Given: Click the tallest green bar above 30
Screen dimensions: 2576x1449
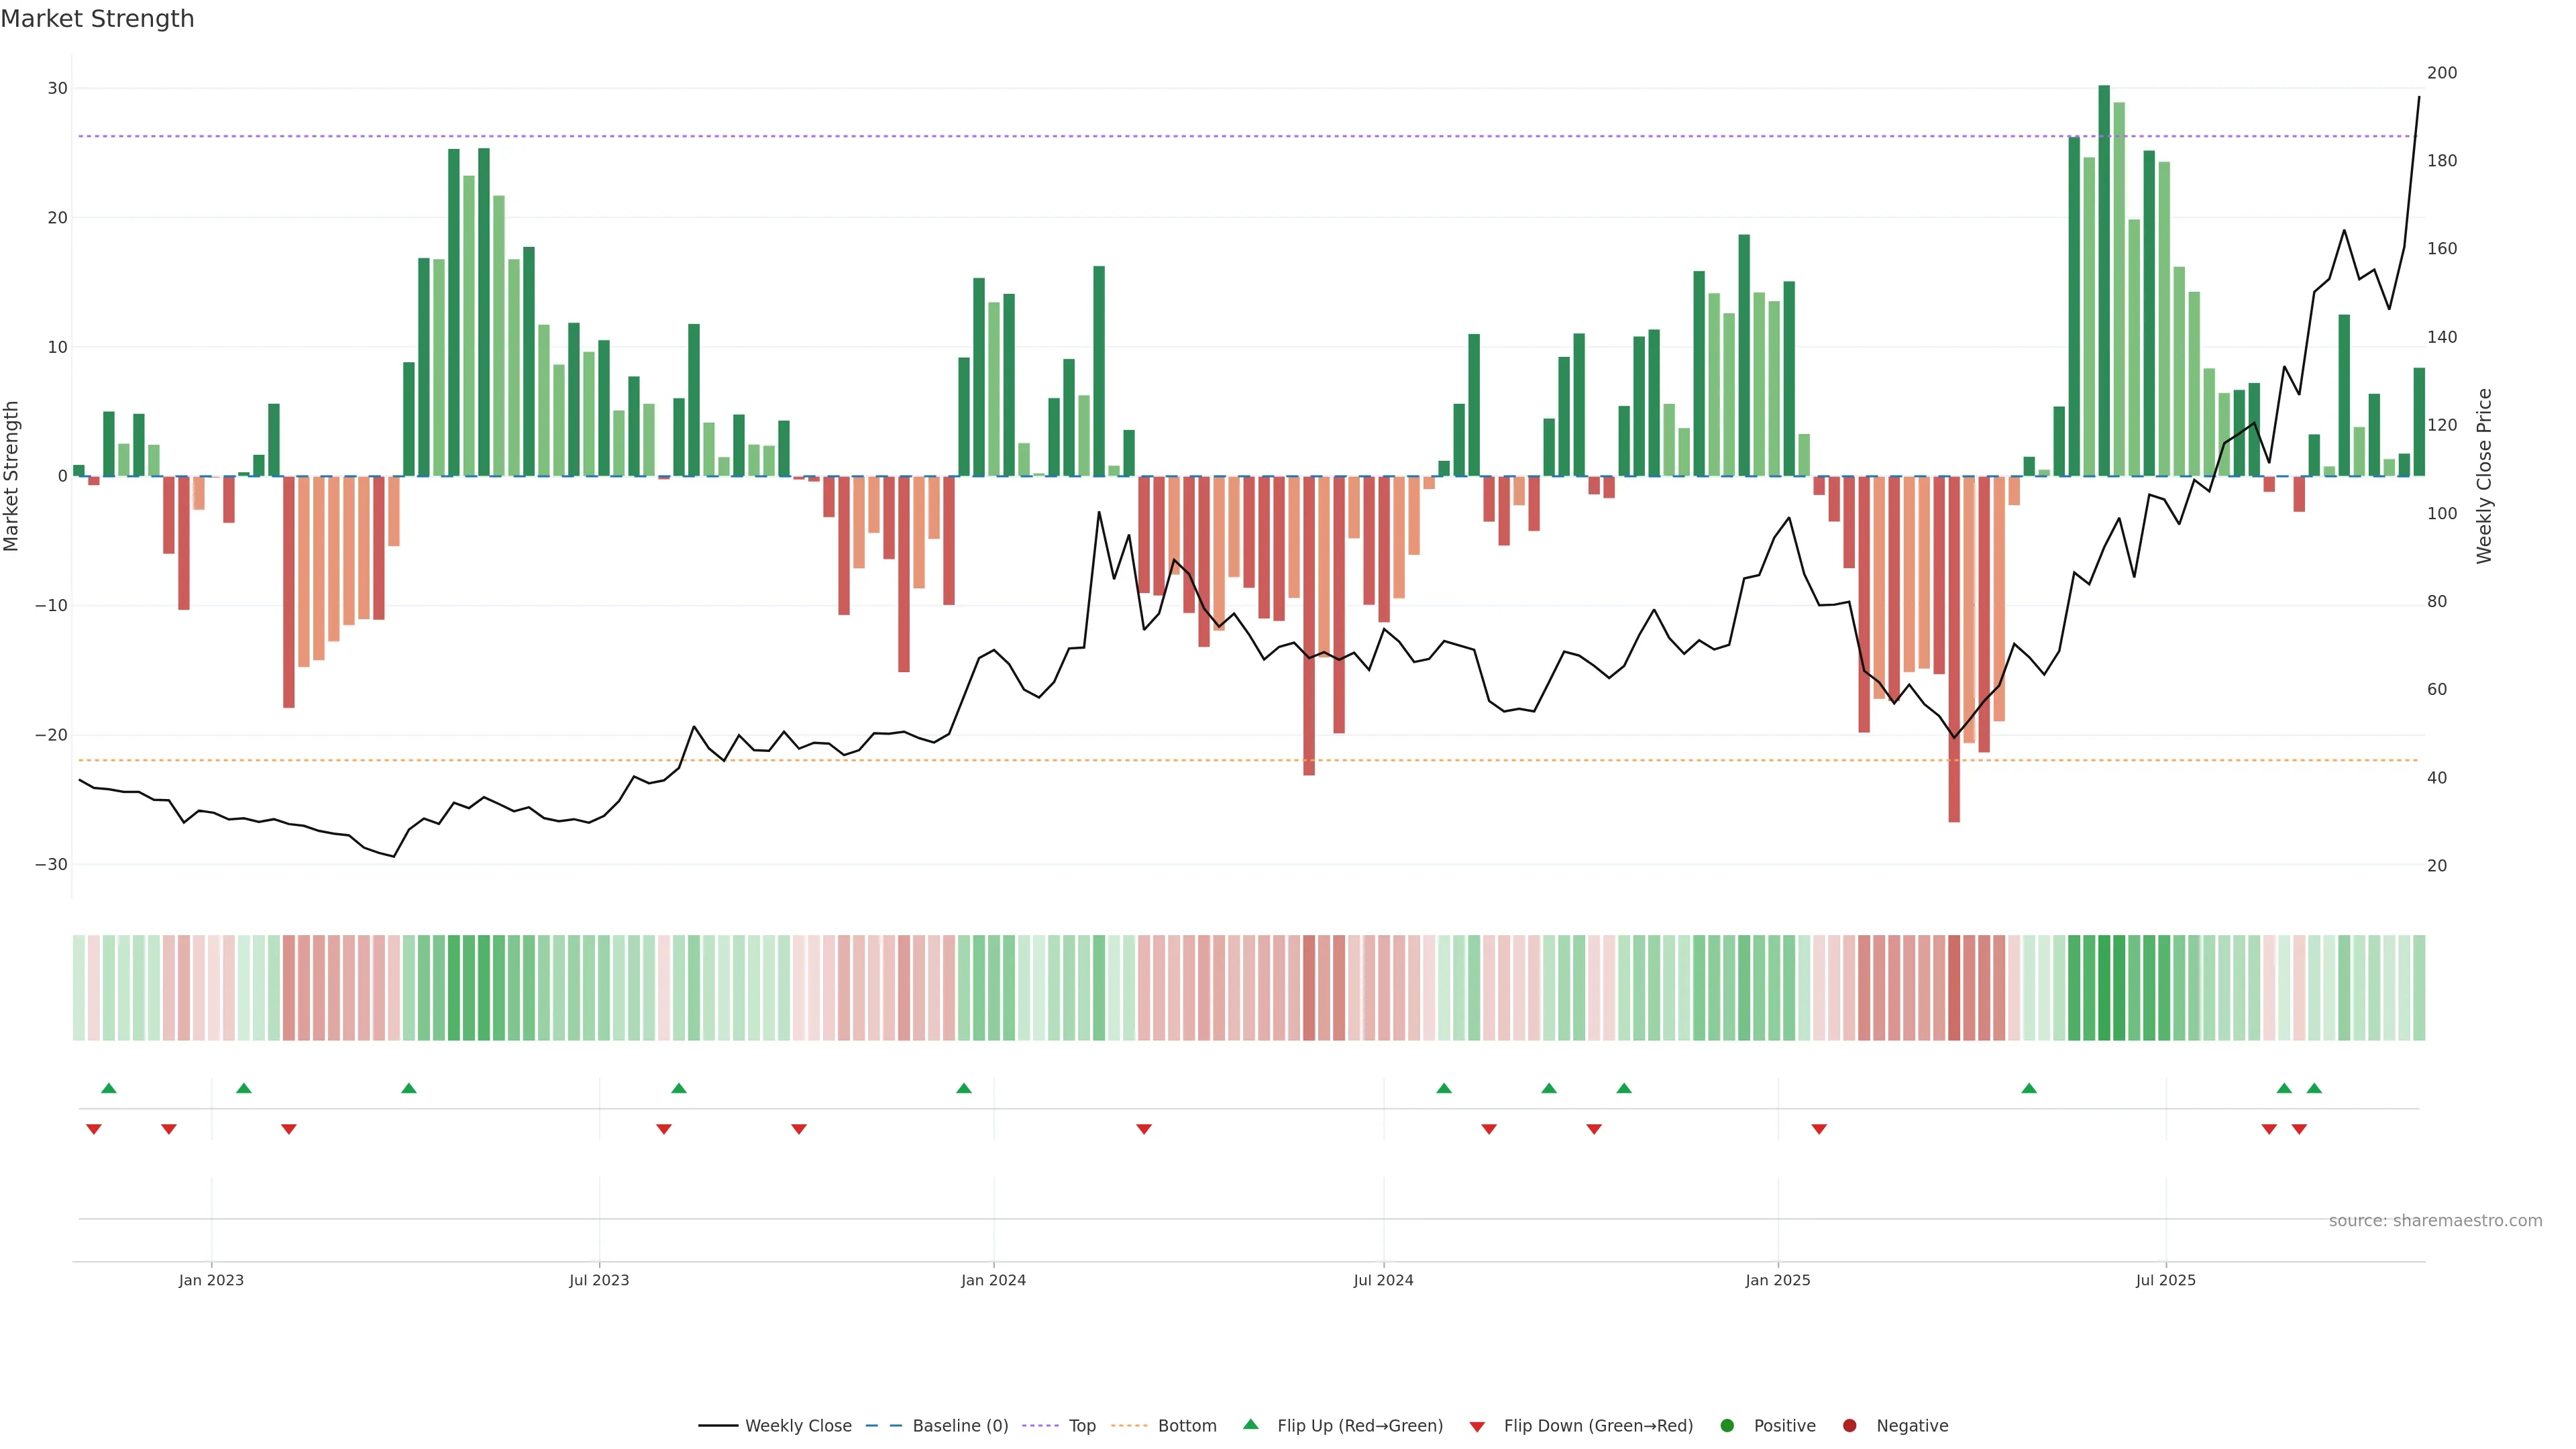Looking at the screenshot, I should coord(2104,280).
